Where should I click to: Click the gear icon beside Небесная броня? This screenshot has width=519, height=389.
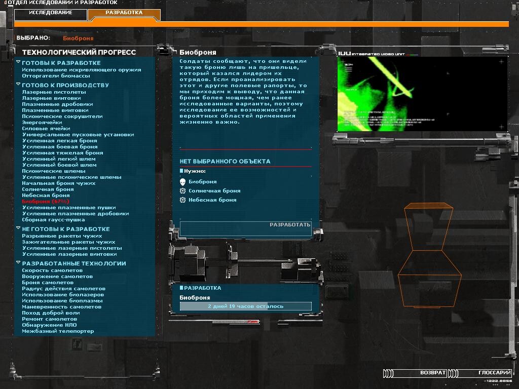(x=182, y=200)
